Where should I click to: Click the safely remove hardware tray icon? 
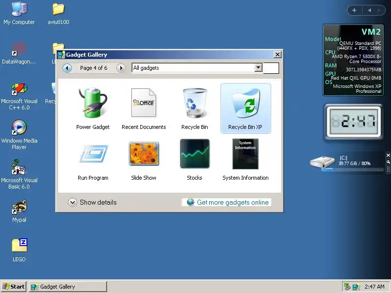click(x=347, y=287)
